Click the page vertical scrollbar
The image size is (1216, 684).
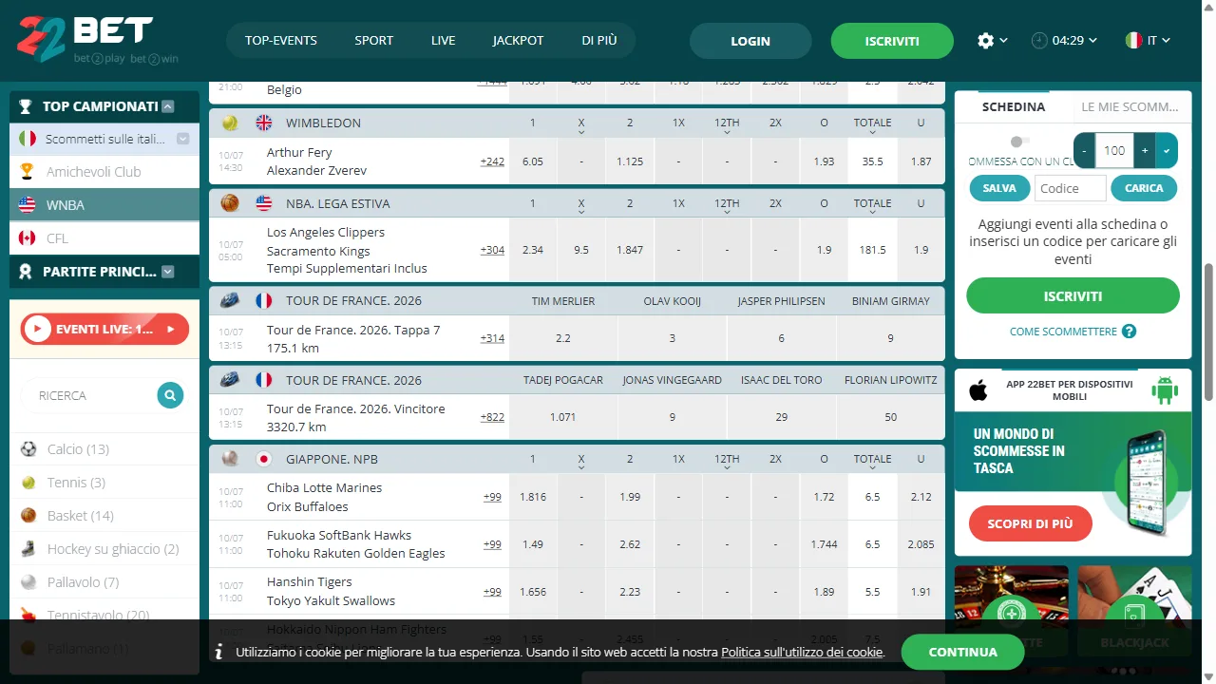pos(1208,332)
